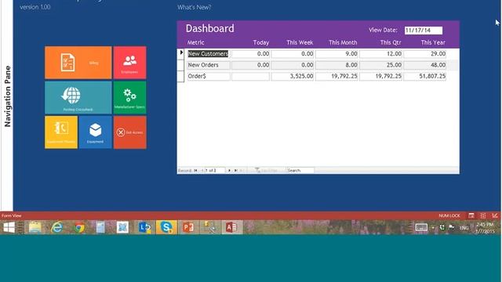The image size is (502, 282).
Task: Open the notepad document taskbar icon
Action: point(100,227)
